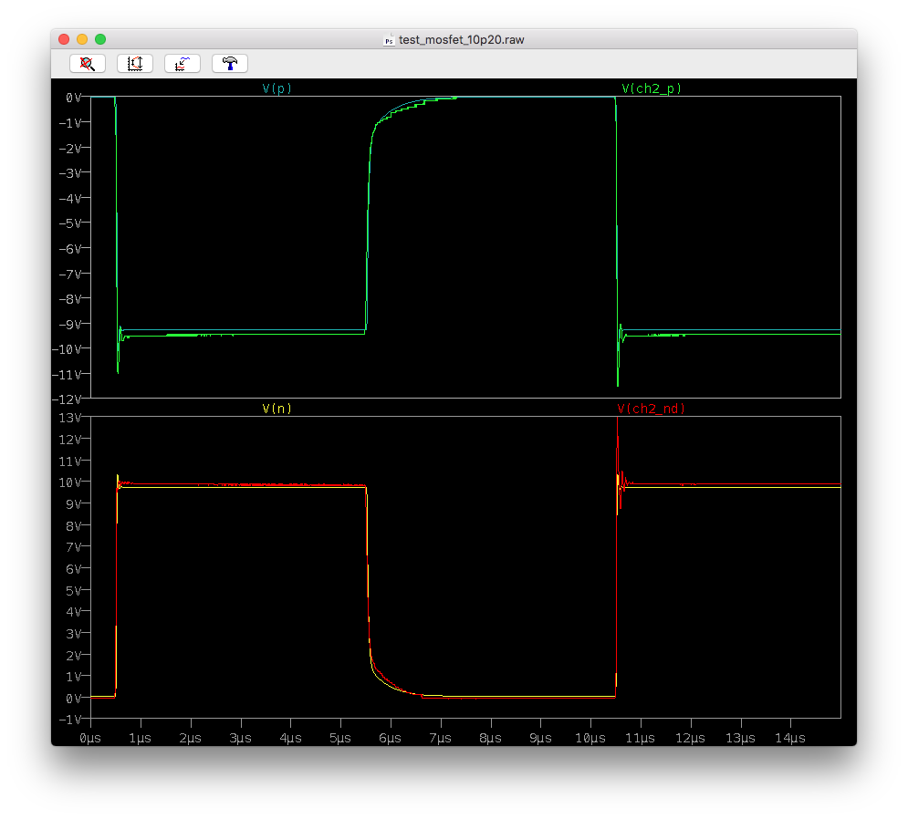Click the 5V label on the lower axis
The width and height of the screenshot is (908, 819).
[x=73, y=591]
